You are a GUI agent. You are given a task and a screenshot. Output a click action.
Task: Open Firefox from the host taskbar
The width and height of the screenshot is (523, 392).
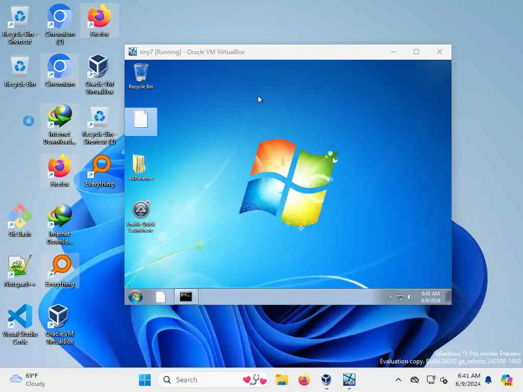click(x=304, y=380)
